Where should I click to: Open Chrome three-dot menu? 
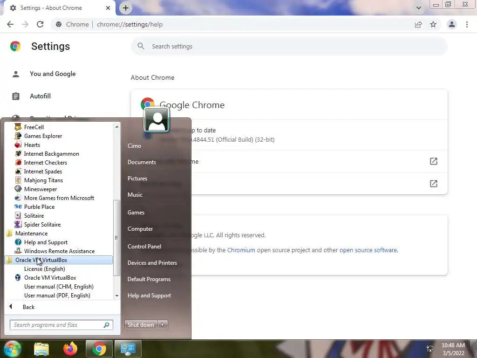(467, 24)
